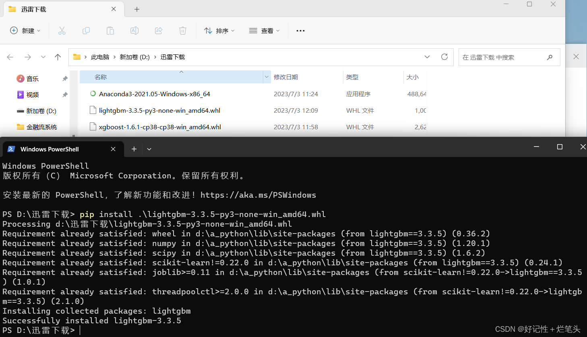Go forward with the right arrow
Screen dimensions: 587x337
pos(28,57)
